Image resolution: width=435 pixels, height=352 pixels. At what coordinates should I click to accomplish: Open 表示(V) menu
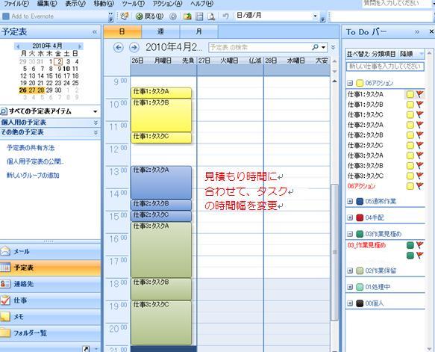pyautogui.click(x=75, y=4)
